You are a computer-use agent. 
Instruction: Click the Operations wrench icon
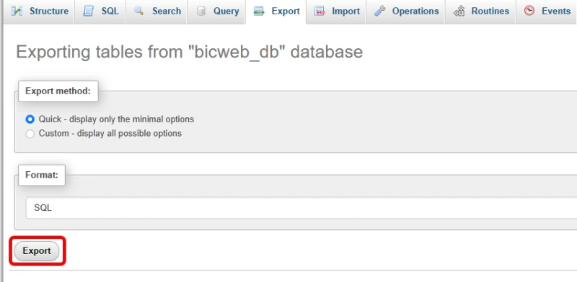click(379, 11)
